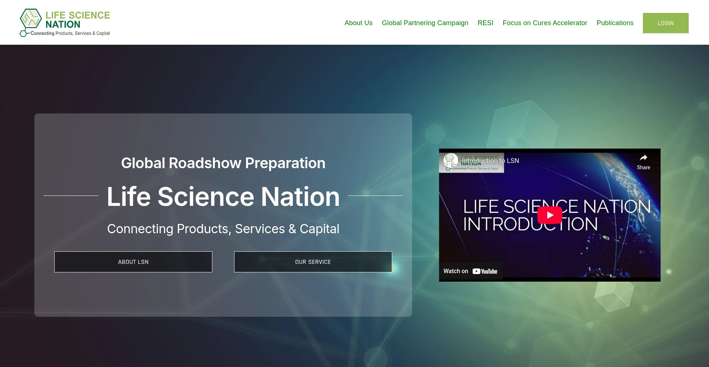Screen dimensions: 709x367
Task: Click the red YouTube play button overlay
Action: point(549,215)
